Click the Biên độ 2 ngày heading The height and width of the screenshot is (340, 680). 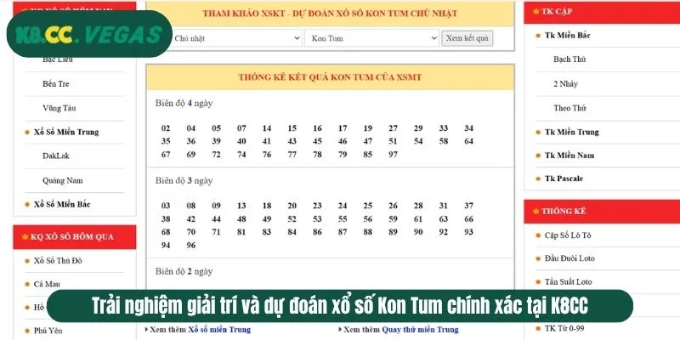click(x=184, y=271)
